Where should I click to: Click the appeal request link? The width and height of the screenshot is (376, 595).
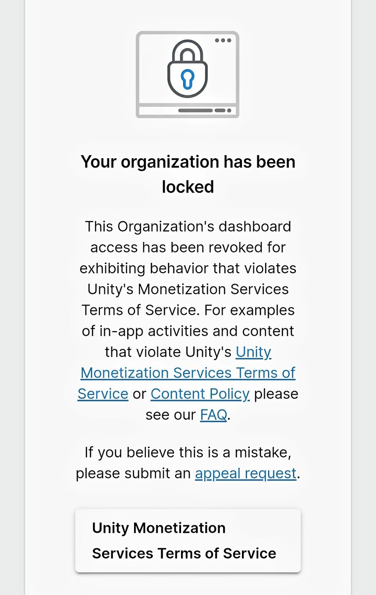coord(245,473)
